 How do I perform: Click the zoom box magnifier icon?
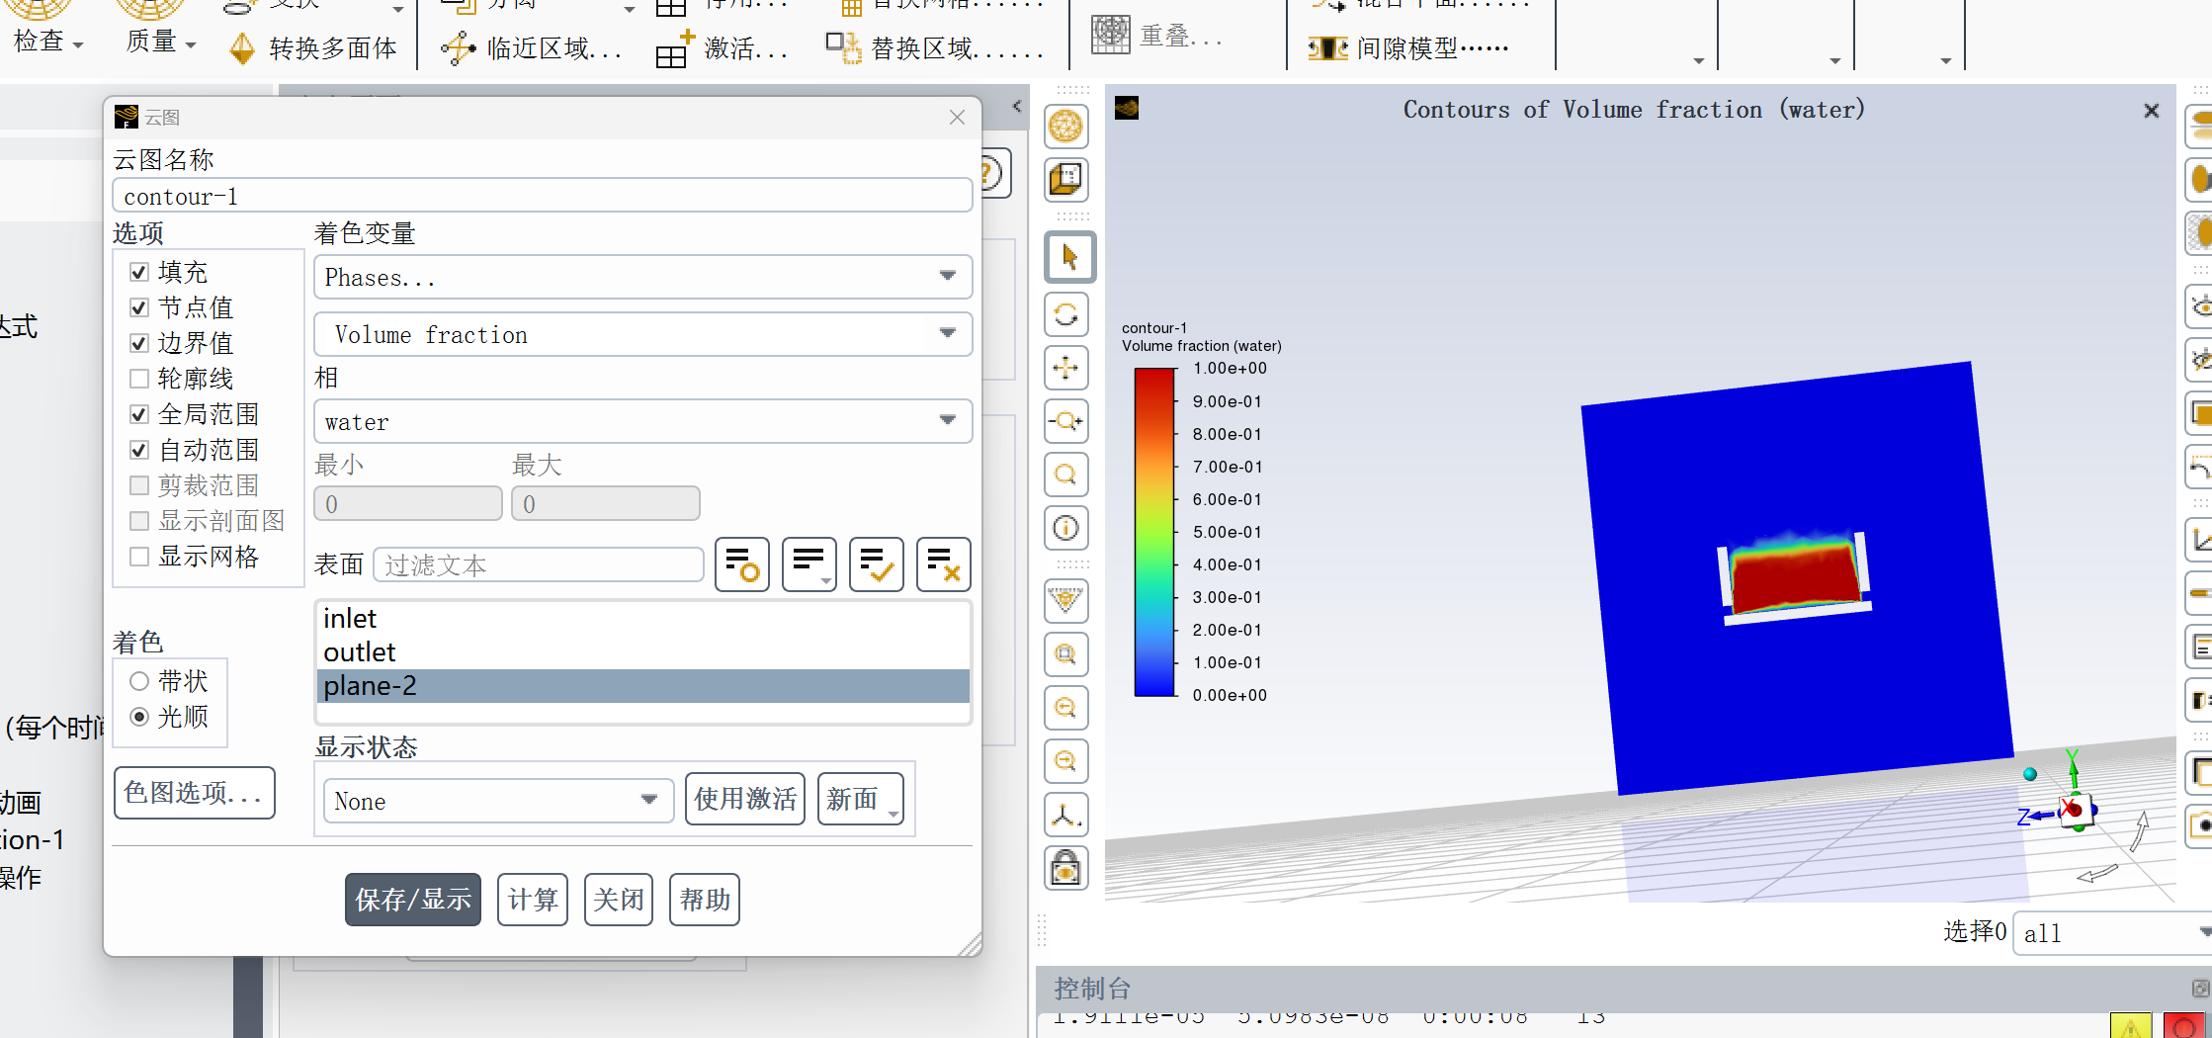tap(1065, 654)
